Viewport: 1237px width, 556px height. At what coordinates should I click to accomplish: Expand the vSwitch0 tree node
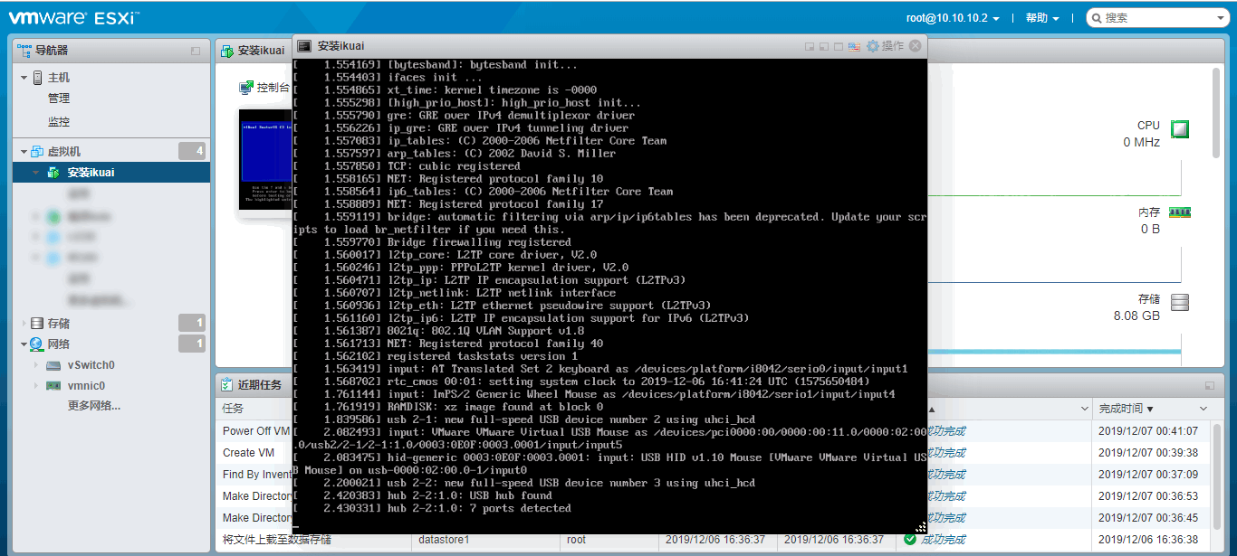[36, 365]
